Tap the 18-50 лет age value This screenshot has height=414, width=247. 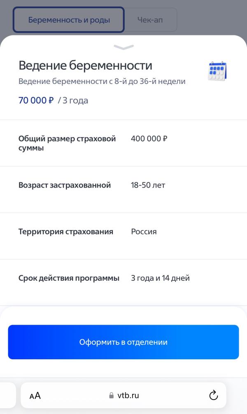[x=148, y=185]
